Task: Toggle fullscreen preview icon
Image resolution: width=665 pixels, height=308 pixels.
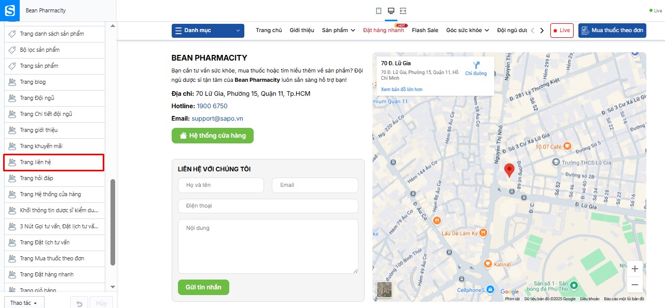Action: point(403,11)
